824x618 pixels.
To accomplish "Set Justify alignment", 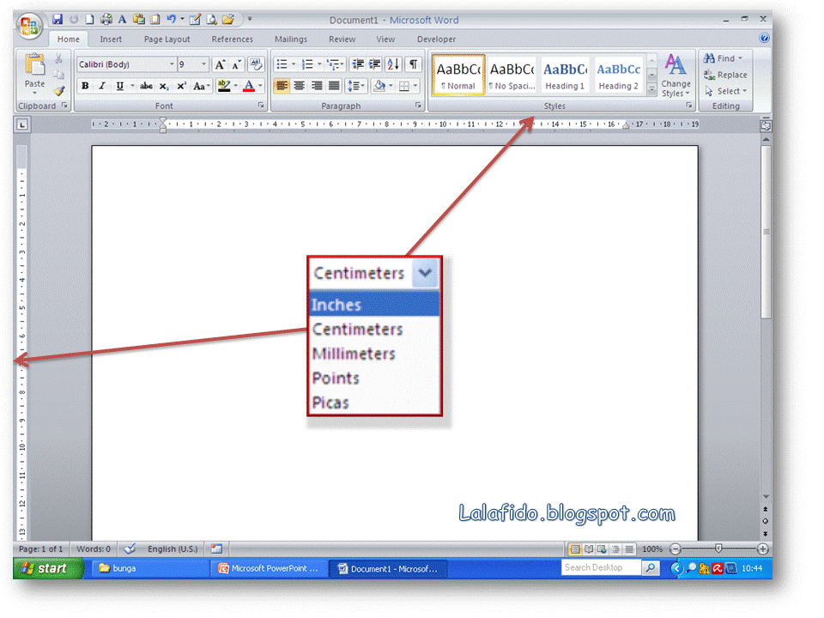I will (x=334, y=86).
